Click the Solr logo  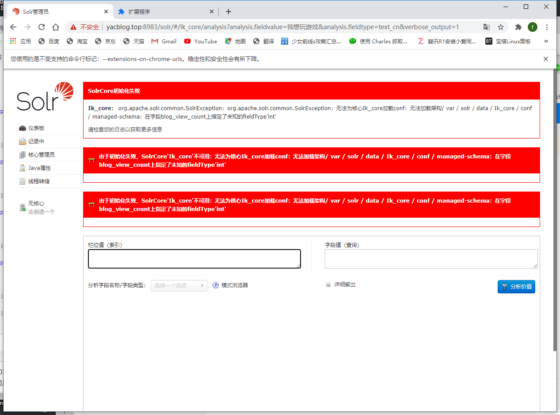point(45,96)
